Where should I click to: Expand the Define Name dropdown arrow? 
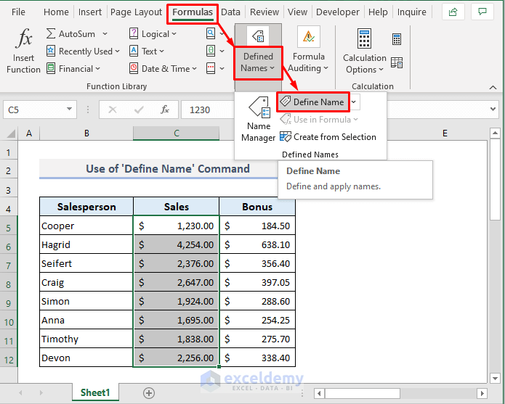(354, 102)
